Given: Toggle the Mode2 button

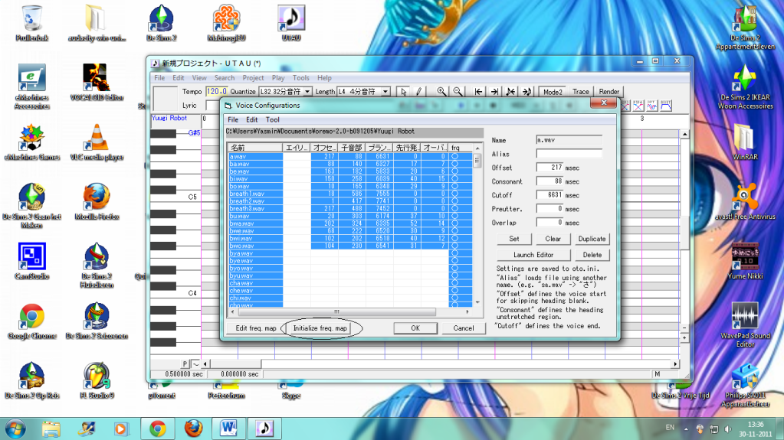Looking at the screenshot, I should pos(552,92).
